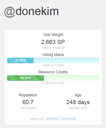Click the Resource Credits label

pyautogui.click(x=53, y=72)
